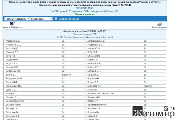177x120 pixels.
Task: Select deputy 'Арістов Ю.Ю.'
Action: pyautogui.click(x=94, y=48)
